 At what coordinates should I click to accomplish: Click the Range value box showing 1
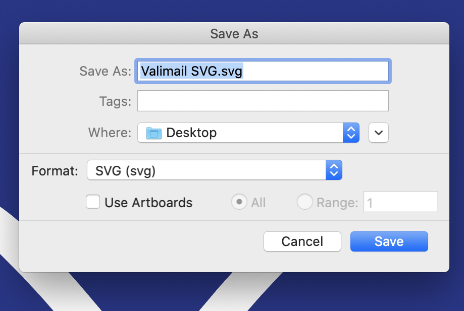(400, 202)
